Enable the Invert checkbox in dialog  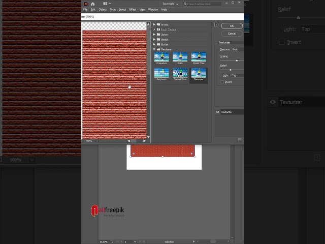point(222,82)
